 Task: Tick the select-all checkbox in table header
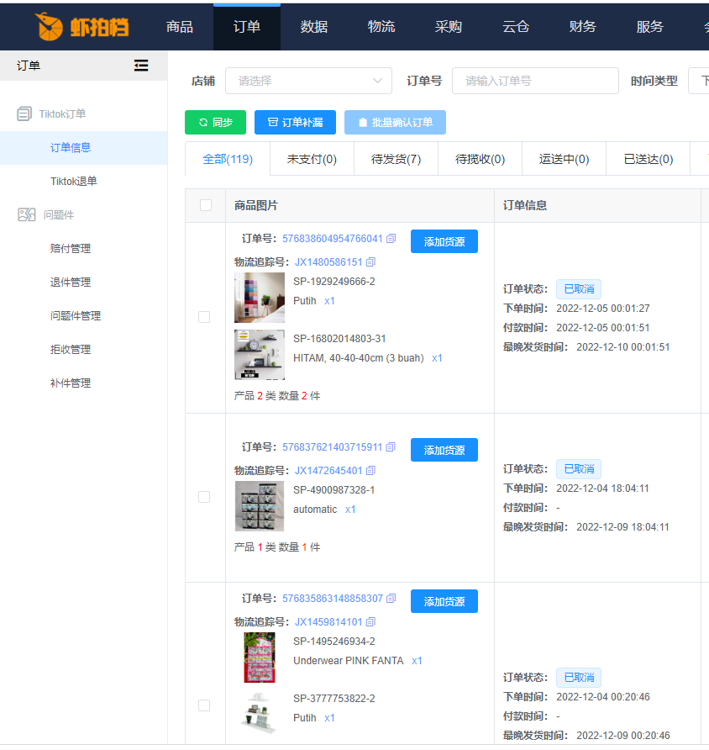coord(206,205)
